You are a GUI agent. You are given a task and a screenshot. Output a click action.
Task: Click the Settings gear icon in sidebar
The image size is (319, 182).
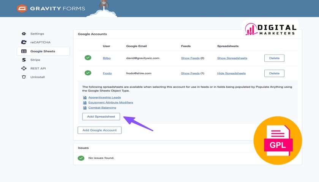pyautogui.click(x=24, y=34)
